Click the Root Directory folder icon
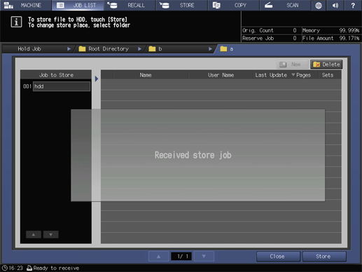Image resolution: width=362 pixels, height=272 pixels. tap(82, 48)
